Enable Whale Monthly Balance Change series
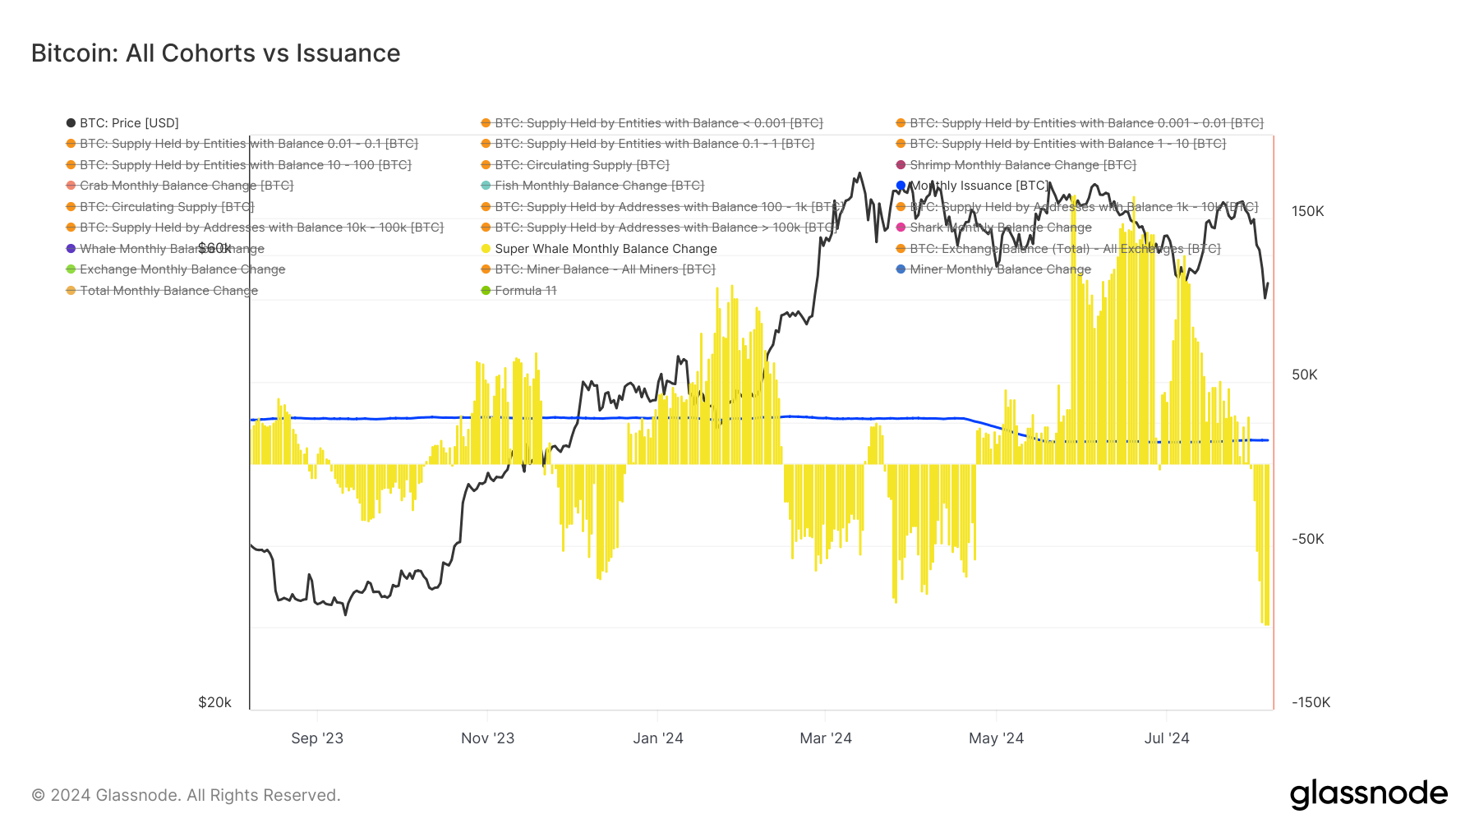The image size is (1479, 832). 165,249
